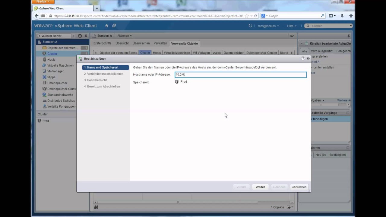Click the VM-Vorlagen icon in navigator
The image size is (386, 217).
pyautogui.click(x=45, y=71)
